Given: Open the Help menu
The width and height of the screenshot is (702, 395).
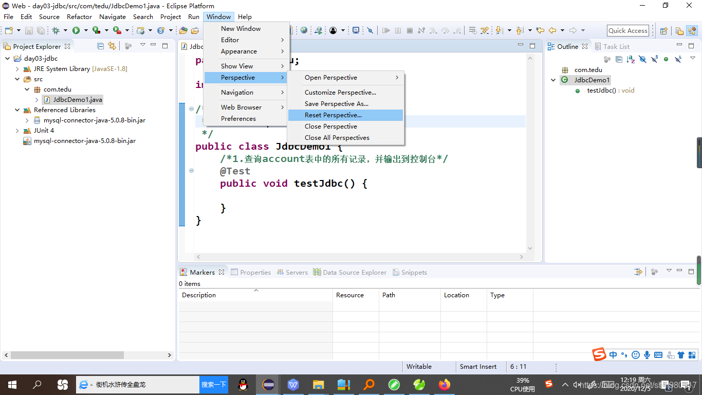Looking at the screenshot, I should pos(245,16).
